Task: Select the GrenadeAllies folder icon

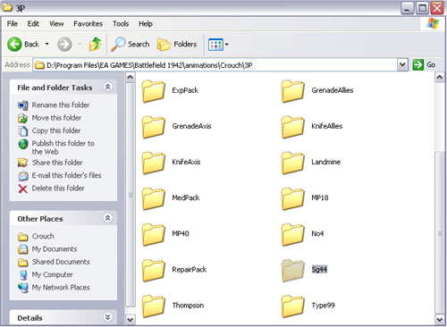Action: tap(292, 91)
